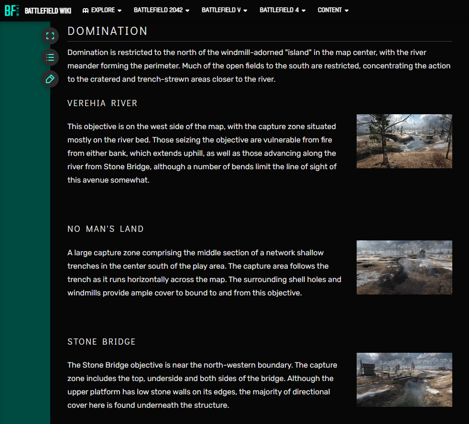Open the Content menu
The width and height of the screenshot is (469, 424).
click(333, 10)
